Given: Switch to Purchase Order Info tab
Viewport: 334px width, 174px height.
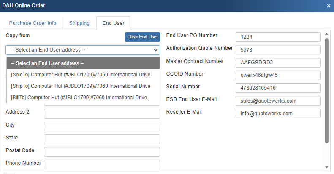Looking at the screenshot, I should [x=33, y=23].
